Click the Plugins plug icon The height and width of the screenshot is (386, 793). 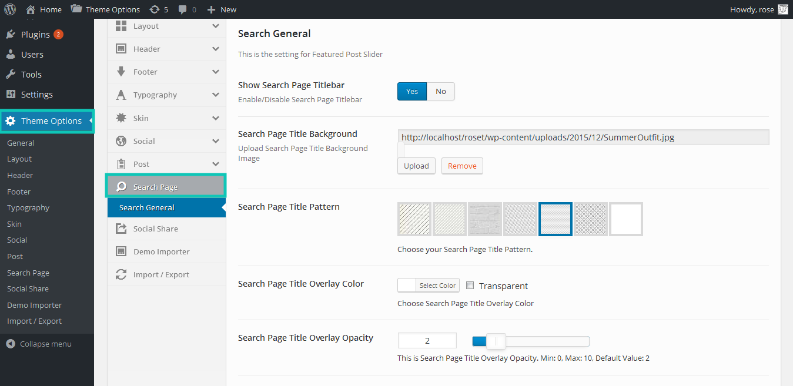point(11,35)
